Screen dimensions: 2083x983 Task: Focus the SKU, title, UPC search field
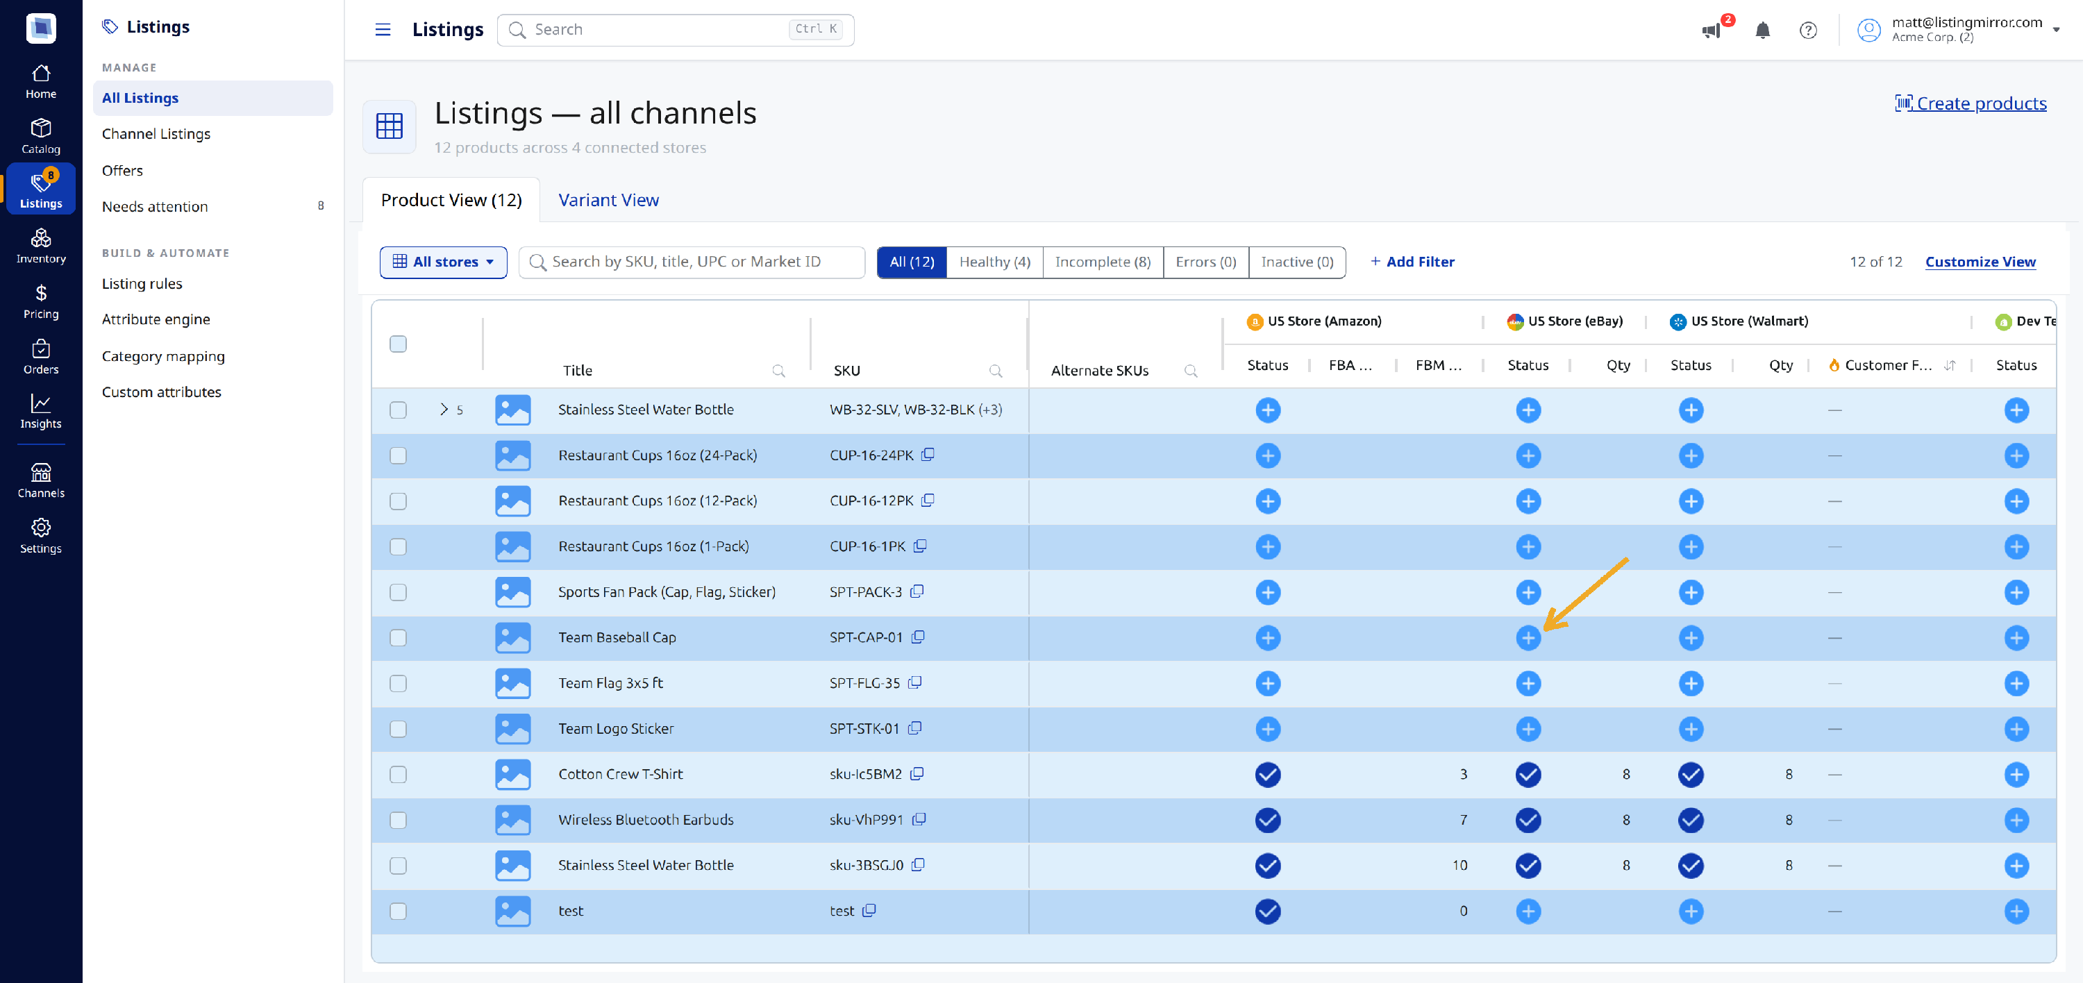pos(692,262)
